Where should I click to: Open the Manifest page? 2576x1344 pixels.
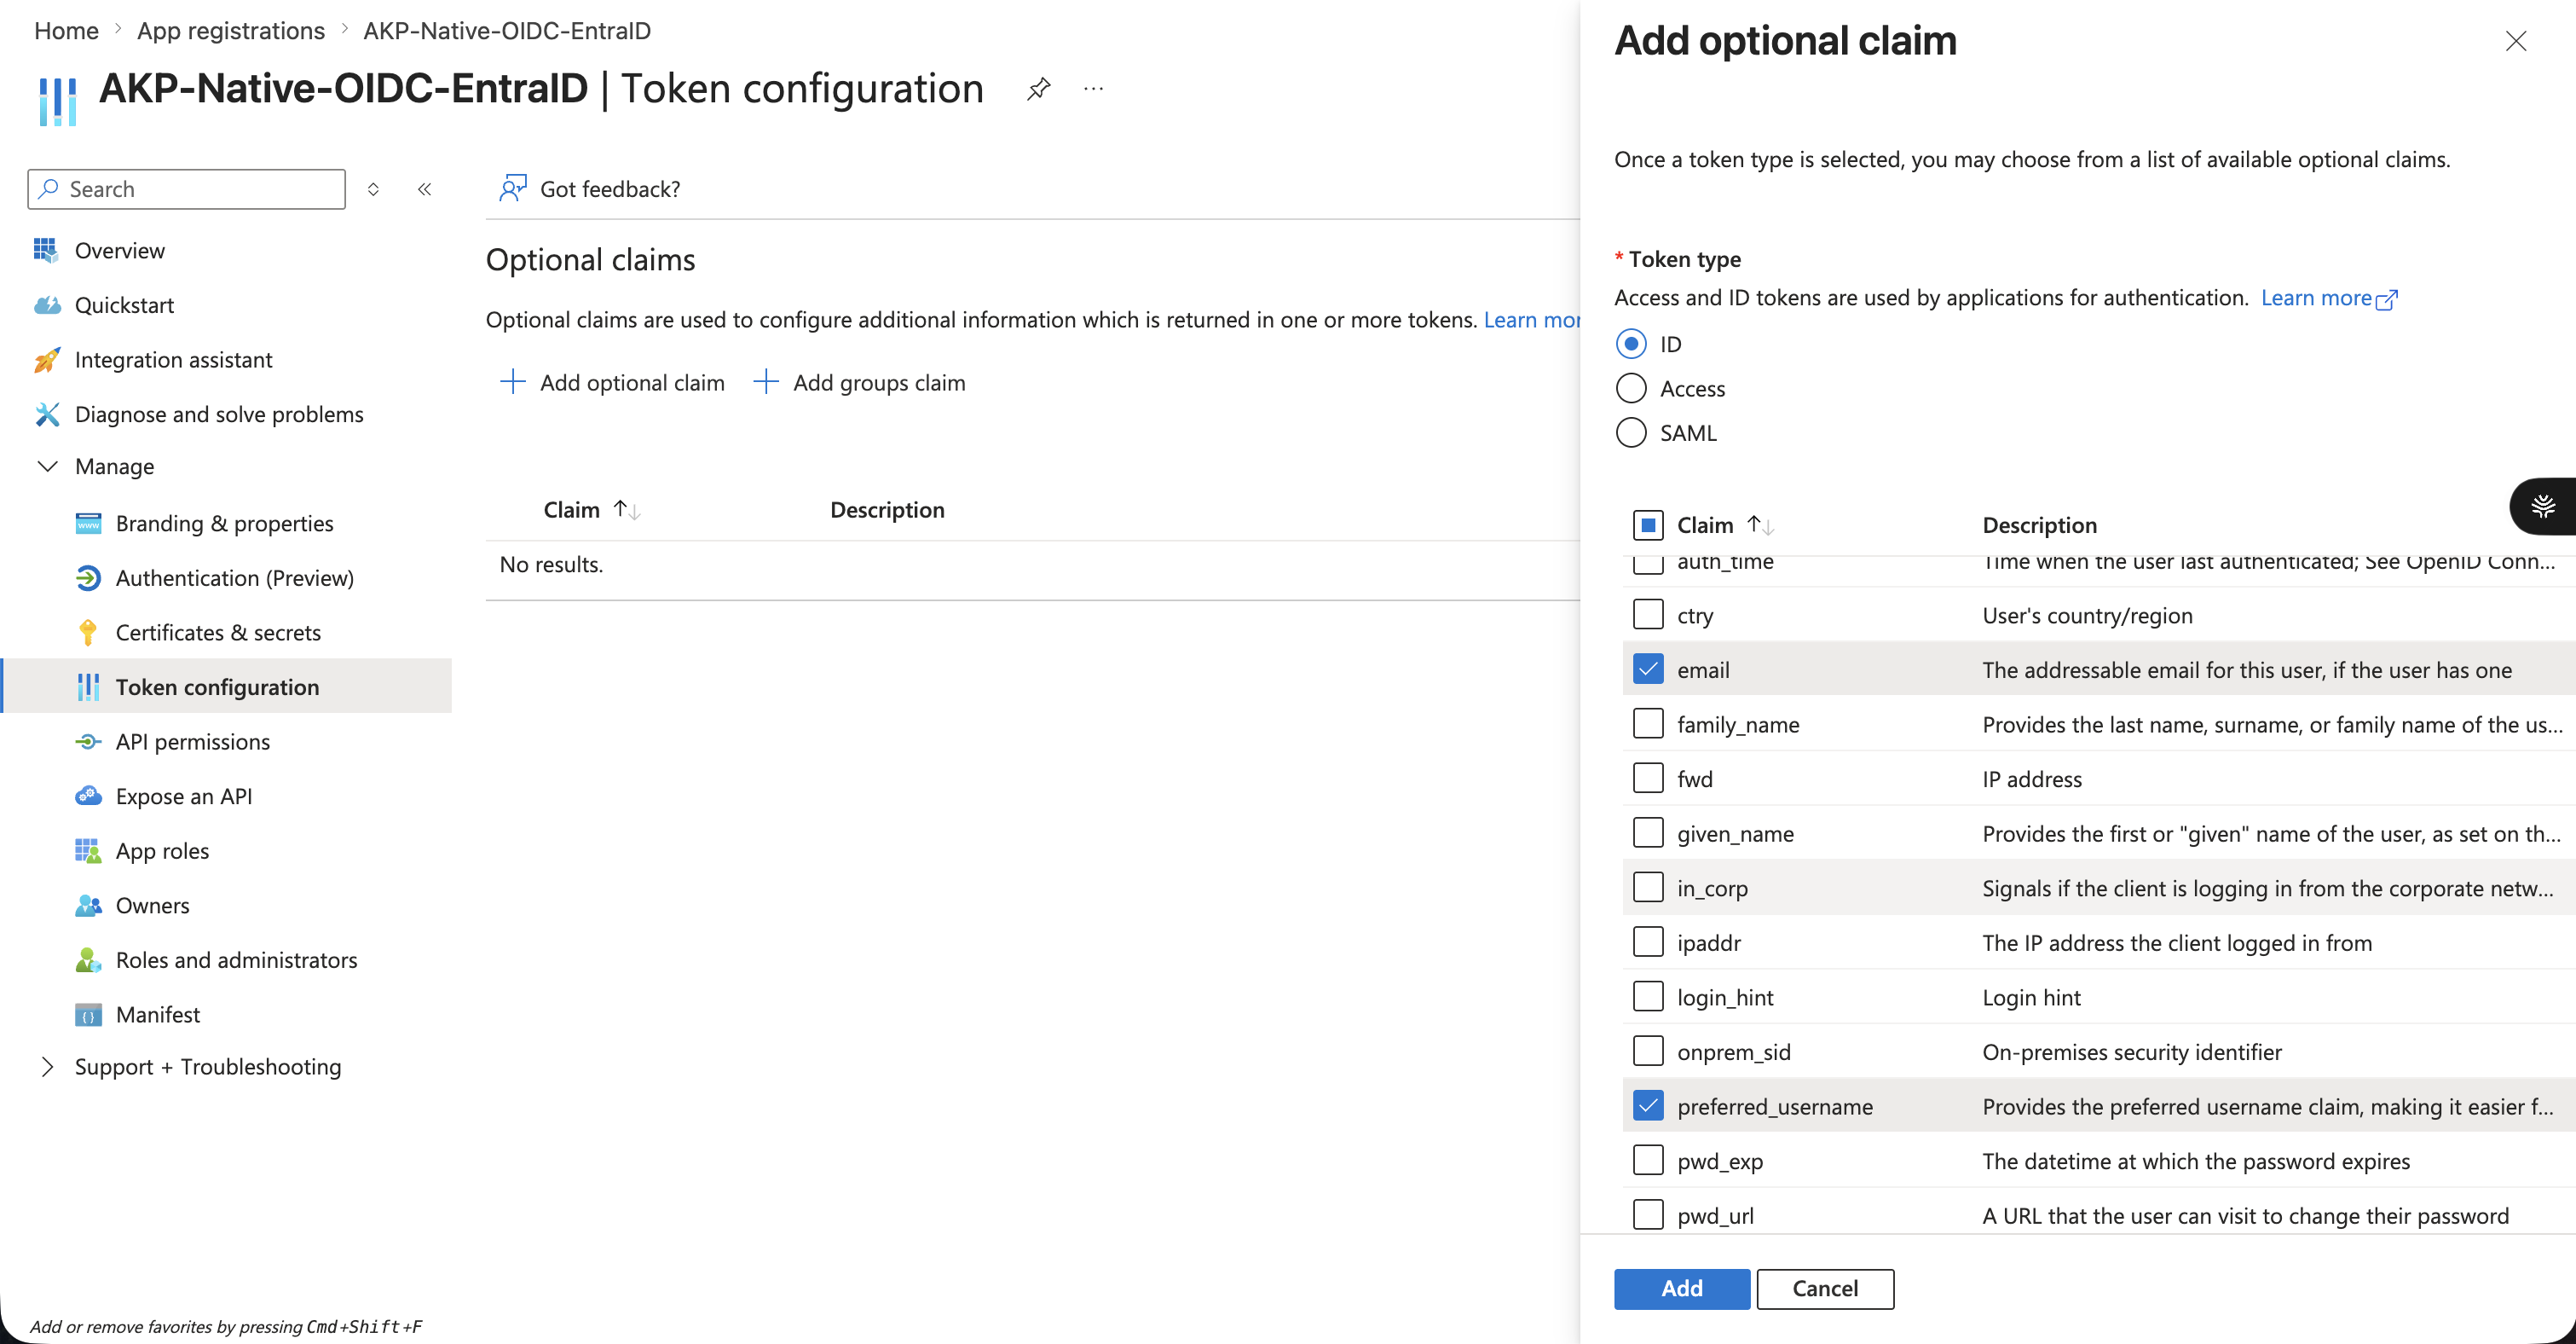[157, 1015]
